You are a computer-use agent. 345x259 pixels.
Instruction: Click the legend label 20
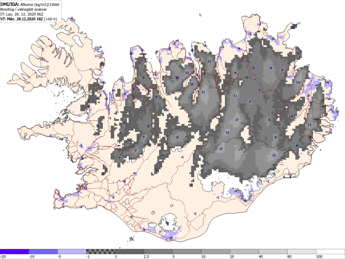[x=232, y=257]
